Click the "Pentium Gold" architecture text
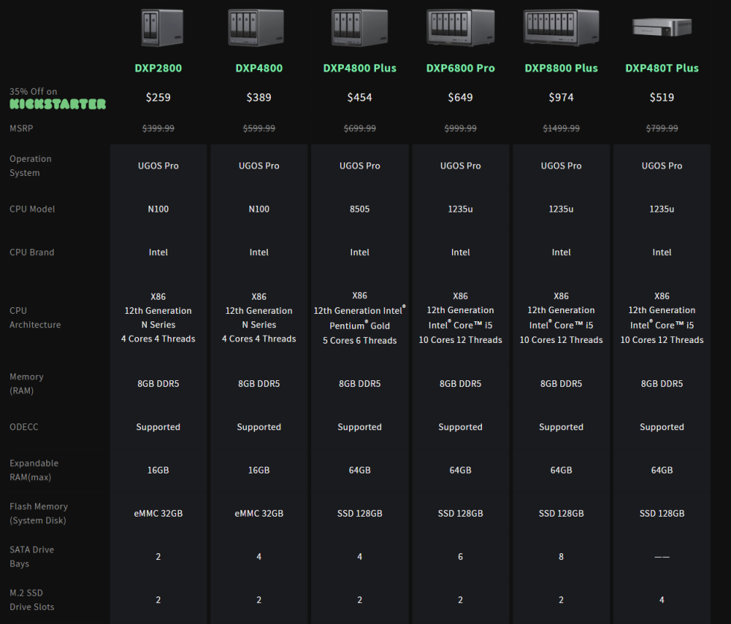The image size is (731, 624). coord(360,325)
